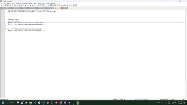
Task: Print the document with the Print icon
Action: pyautogui.click(x=15, y=5)
